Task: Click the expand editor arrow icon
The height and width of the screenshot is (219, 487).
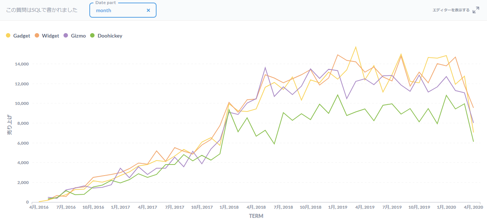Action: pyautogui.click(x=476, y=10)
